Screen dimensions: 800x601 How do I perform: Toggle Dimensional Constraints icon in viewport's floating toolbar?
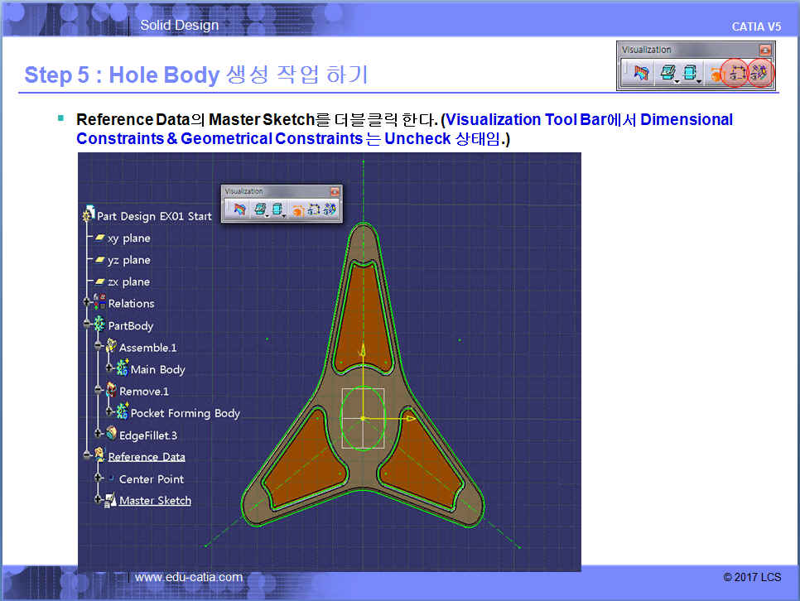314,209
